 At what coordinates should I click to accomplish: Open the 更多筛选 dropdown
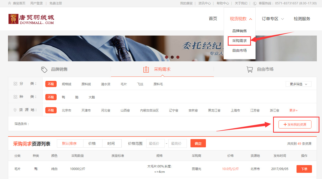299,84
